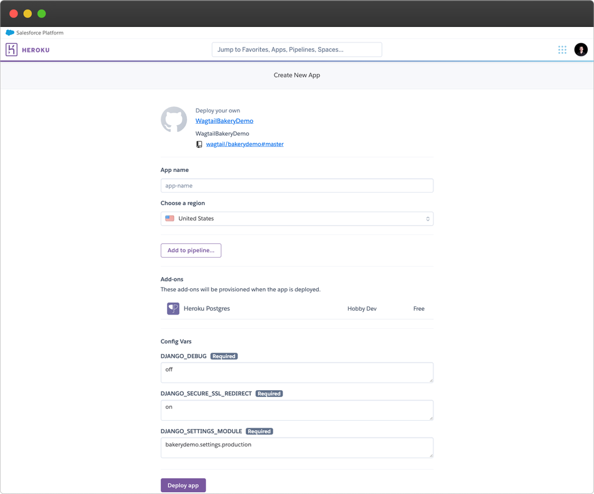The width and height of the screenshot is (594, 494).
Task: Click the GitHub octocat avatar
Action: click(x=174, y=119)
